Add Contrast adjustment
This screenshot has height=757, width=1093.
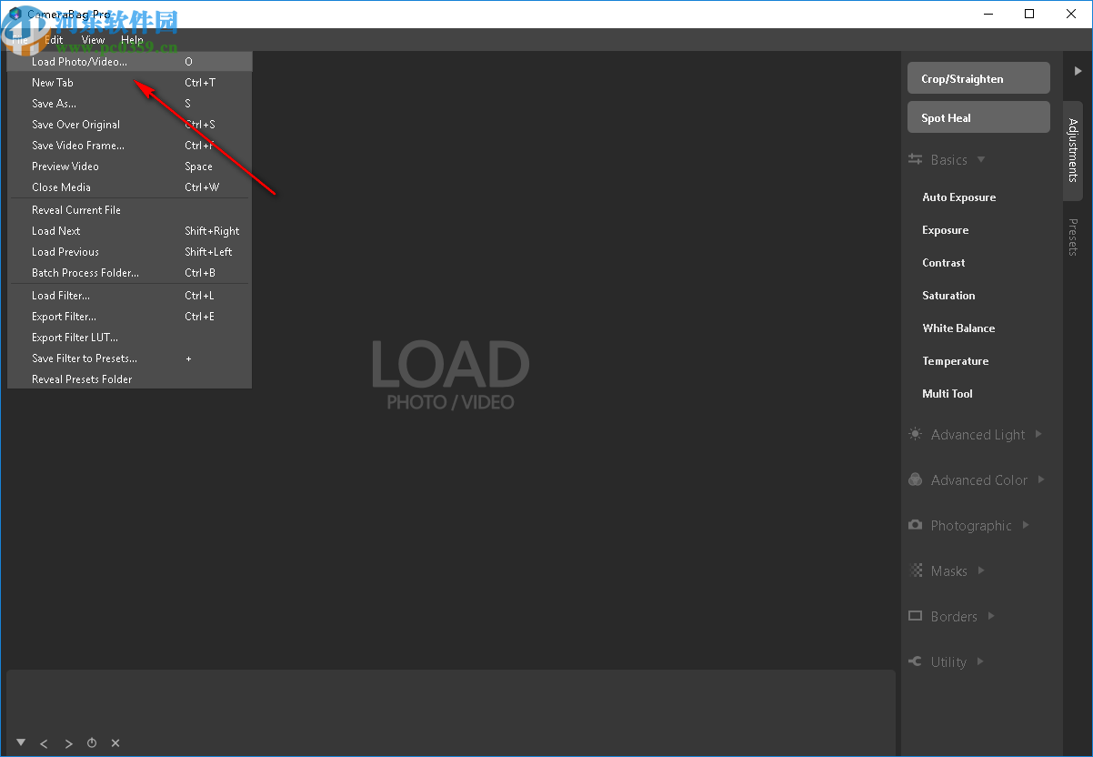pyautogui.click(x=944, y=263)
